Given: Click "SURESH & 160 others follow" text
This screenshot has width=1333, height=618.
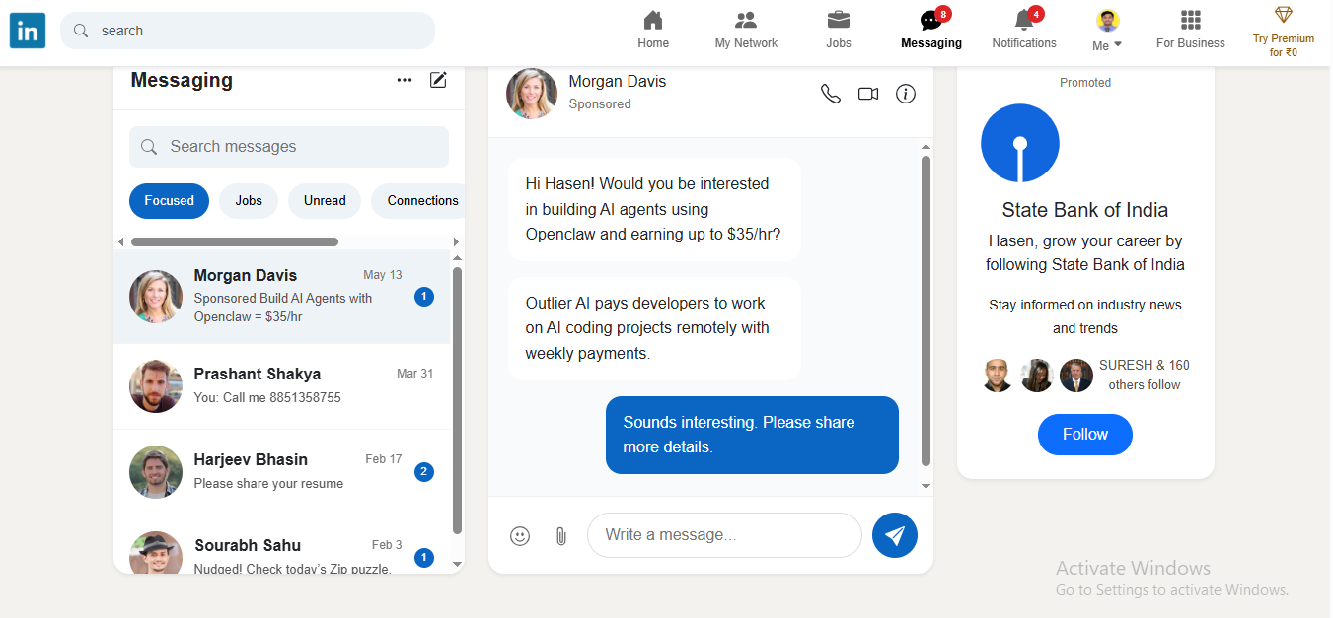Looking at the screenshot, I should [x=1145, y=375].
